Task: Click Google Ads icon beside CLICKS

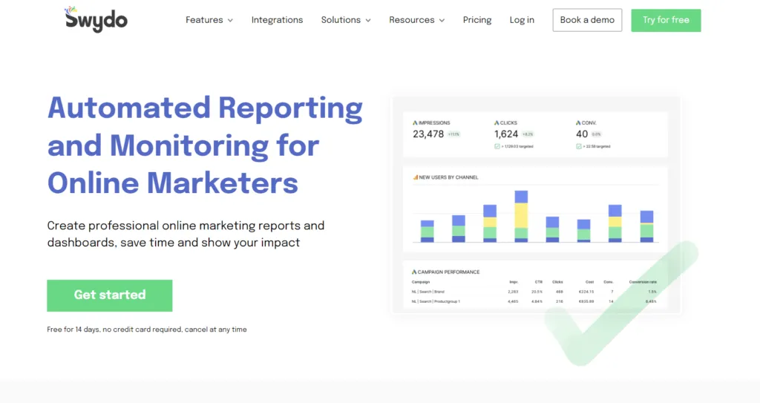Action: click(497, 123)
